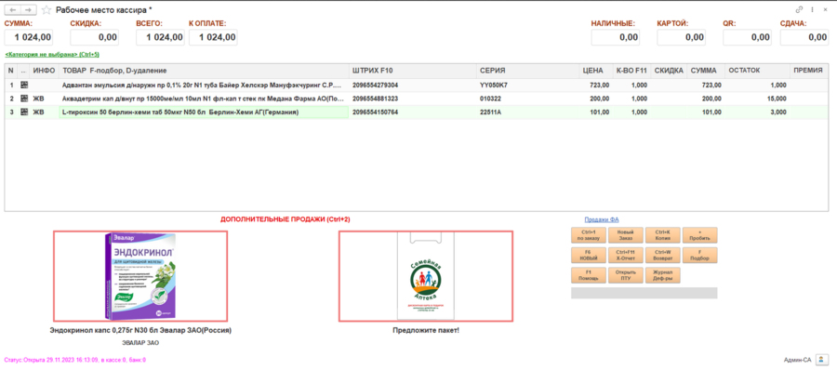Click into the КАРТОЙ amount field
Image resolution: width=837 pixels, height=370 pixels.
click(681, 37)
